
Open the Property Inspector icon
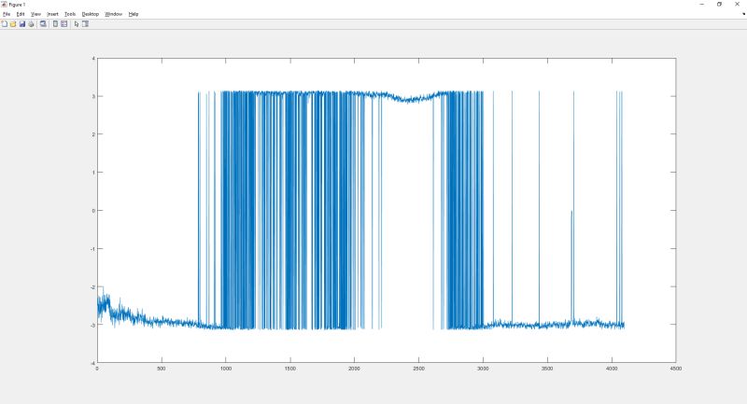click(85, 24)
